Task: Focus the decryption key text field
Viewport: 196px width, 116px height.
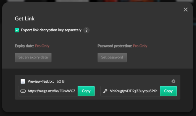Action: click(x=134, y=91)
